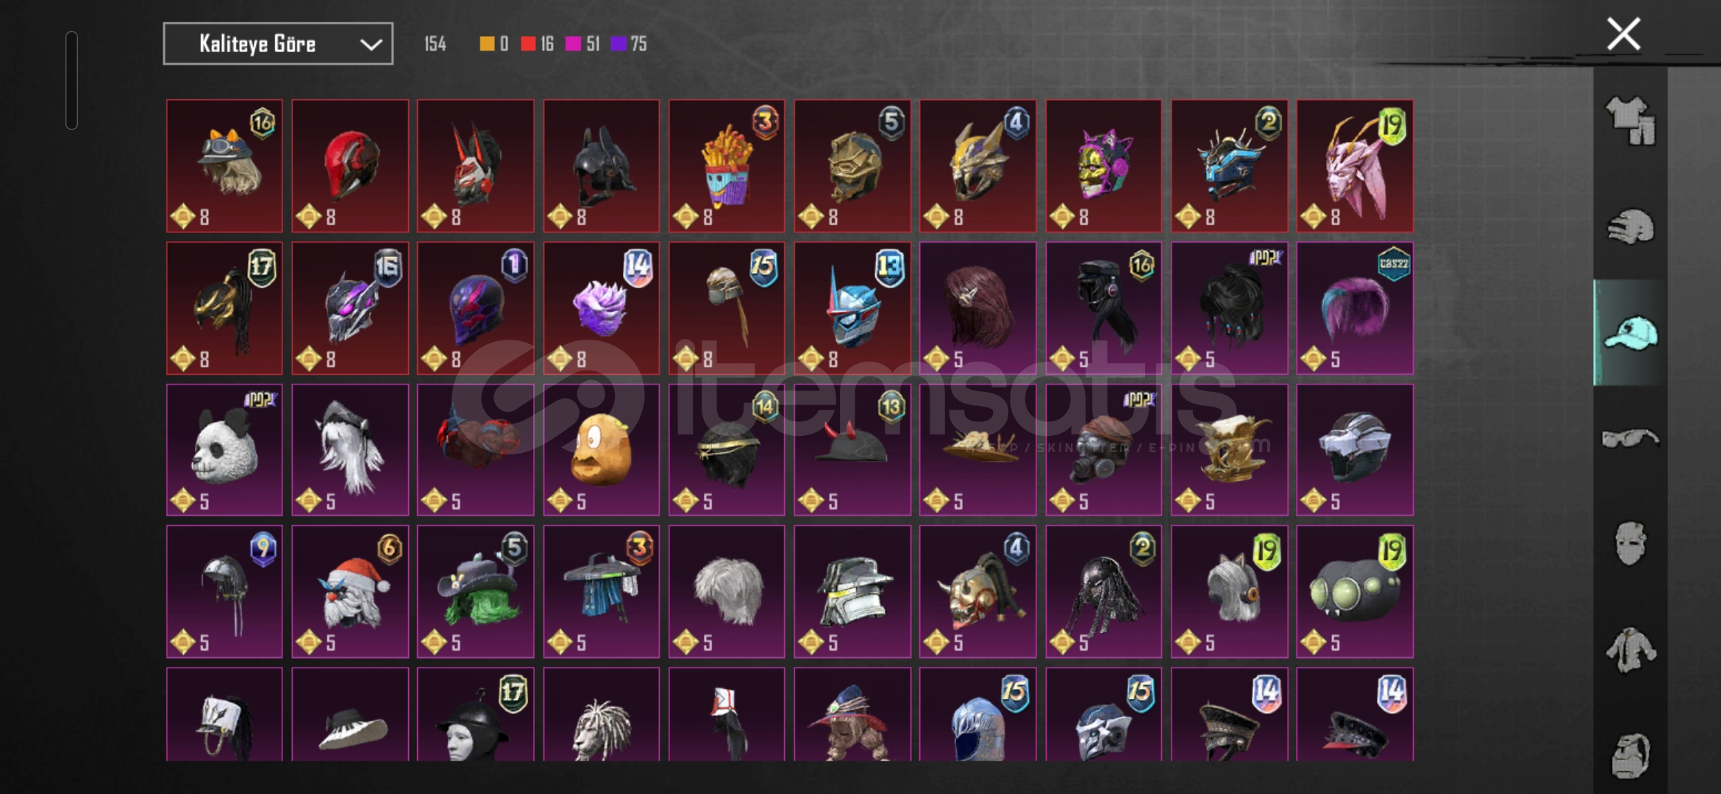This screenshot has height=794, width=1721.
Task: Select the pink elf mask with badge 19
Action: tap(1355, 166)
